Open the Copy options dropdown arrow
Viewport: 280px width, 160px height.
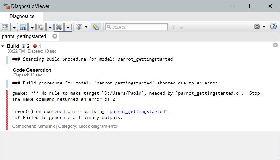pyautogui.click(x=50, y=27)
